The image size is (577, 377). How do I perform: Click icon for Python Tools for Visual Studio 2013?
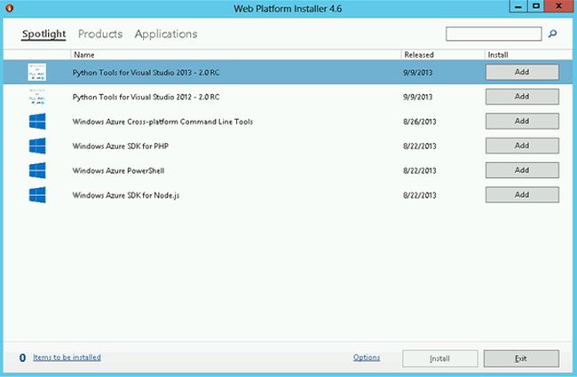click(x=37, y=72)
